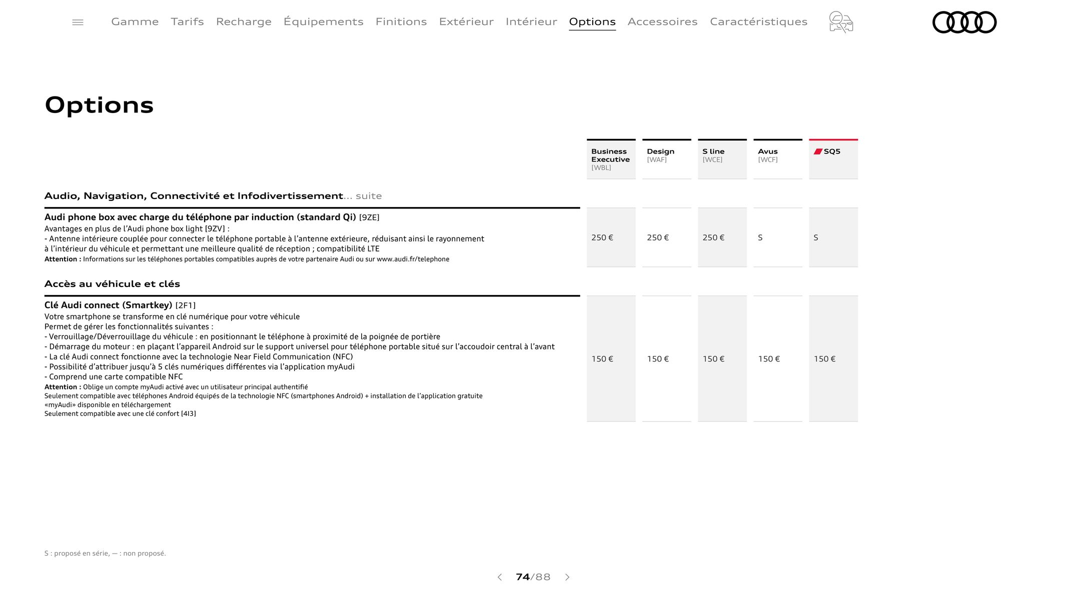Screen dimensions: 1067x600
Task: Select the active Options tab
Action: 592,22
